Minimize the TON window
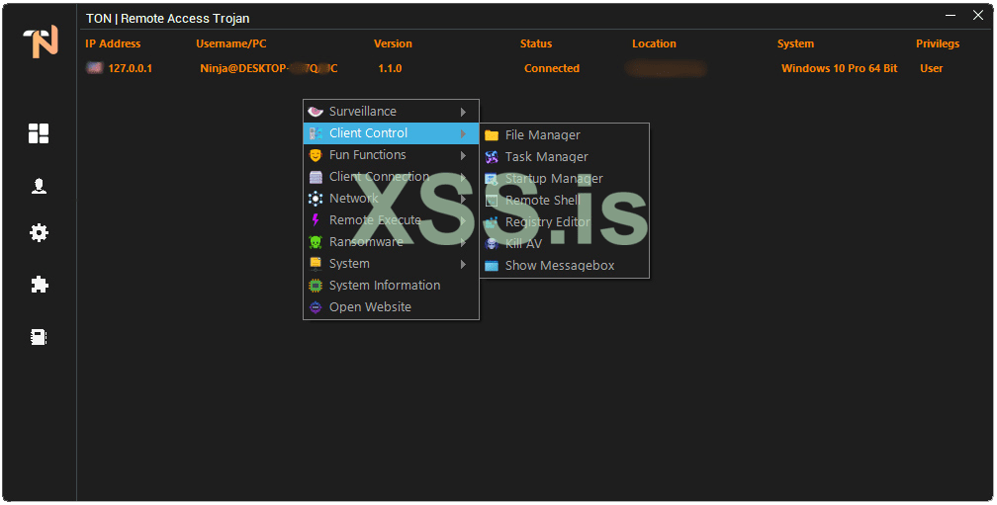 [x=951, y=15]
